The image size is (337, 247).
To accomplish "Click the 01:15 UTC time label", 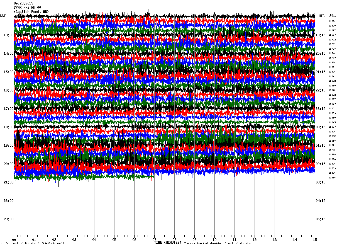I will click(x=321, y=146).
